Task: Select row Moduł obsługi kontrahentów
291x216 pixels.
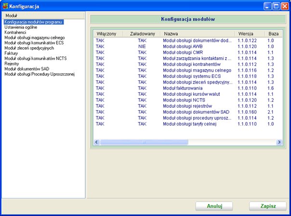Action: pyautogui.click(x=188, y=64)
